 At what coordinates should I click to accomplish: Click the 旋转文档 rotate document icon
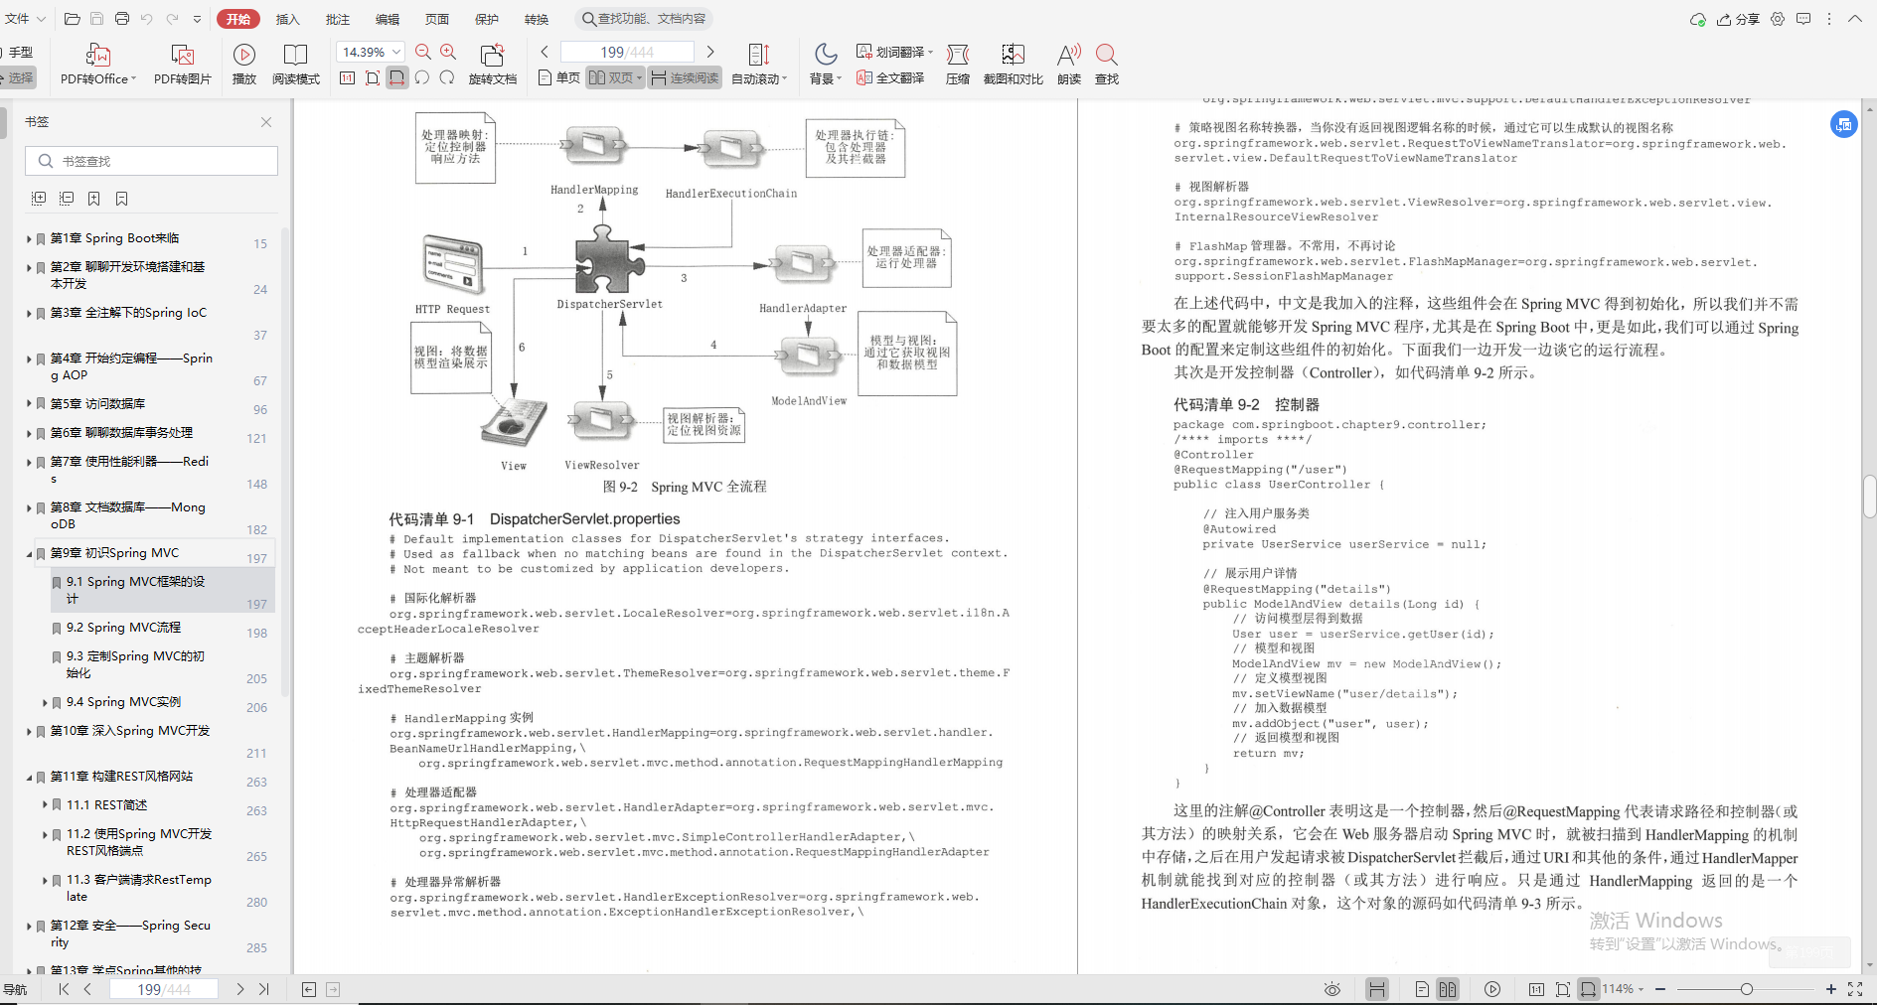pos(492,64)
